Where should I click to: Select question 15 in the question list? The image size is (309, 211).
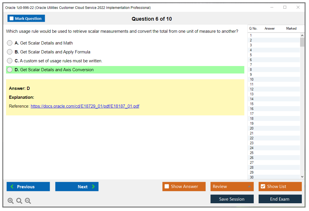click(270, 104)
